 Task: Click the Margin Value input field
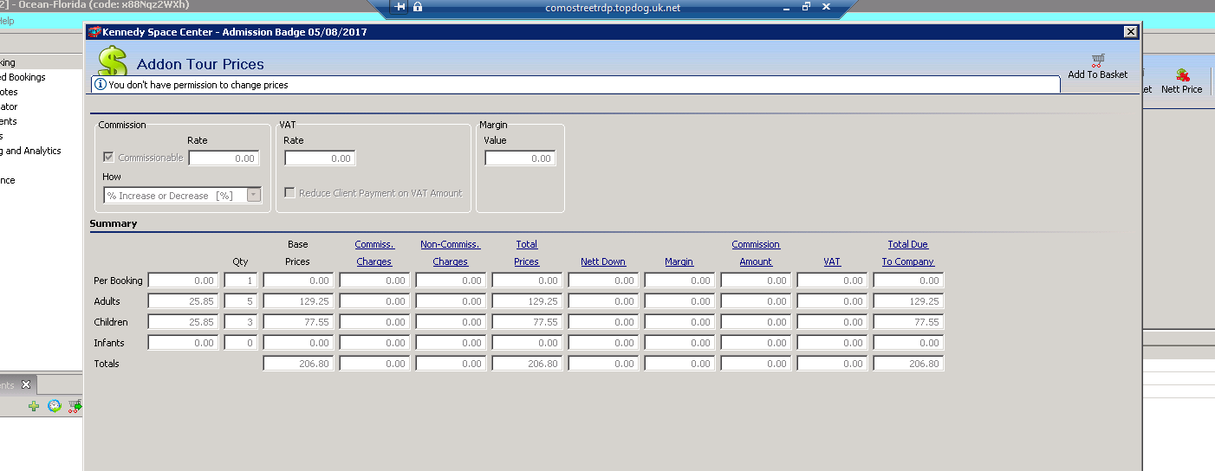pos(520,158)
